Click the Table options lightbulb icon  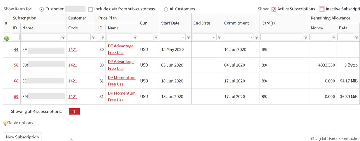pyautogui.click(x=5, y=123)
